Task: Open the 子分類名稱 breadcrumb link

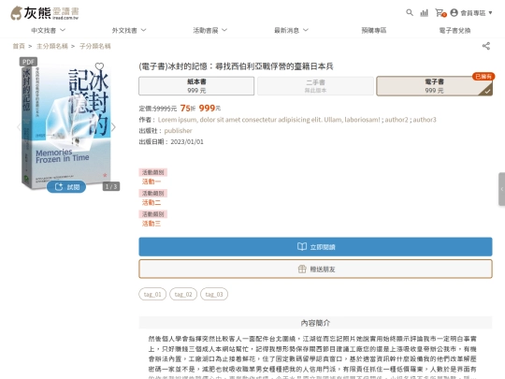Action: point(95,46)
